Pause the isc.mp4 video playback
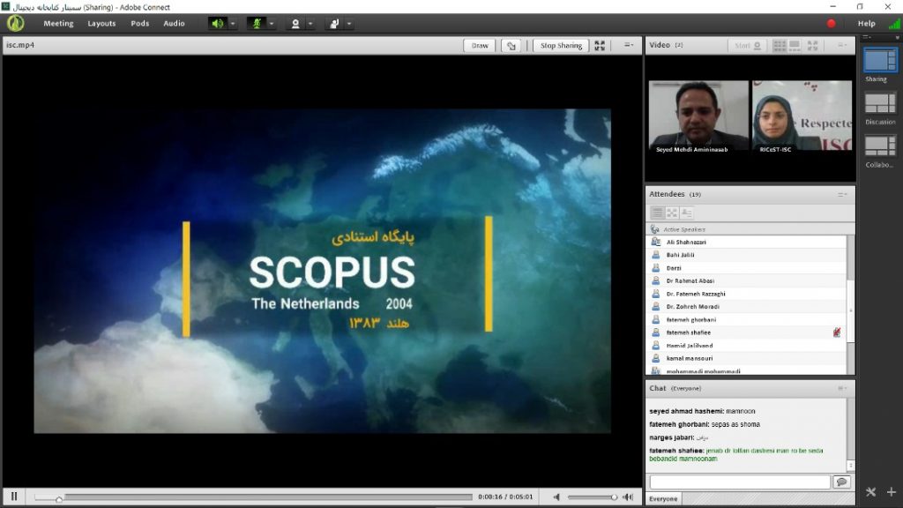This screenshot has width=903, height=508. (x=14, y=497)
